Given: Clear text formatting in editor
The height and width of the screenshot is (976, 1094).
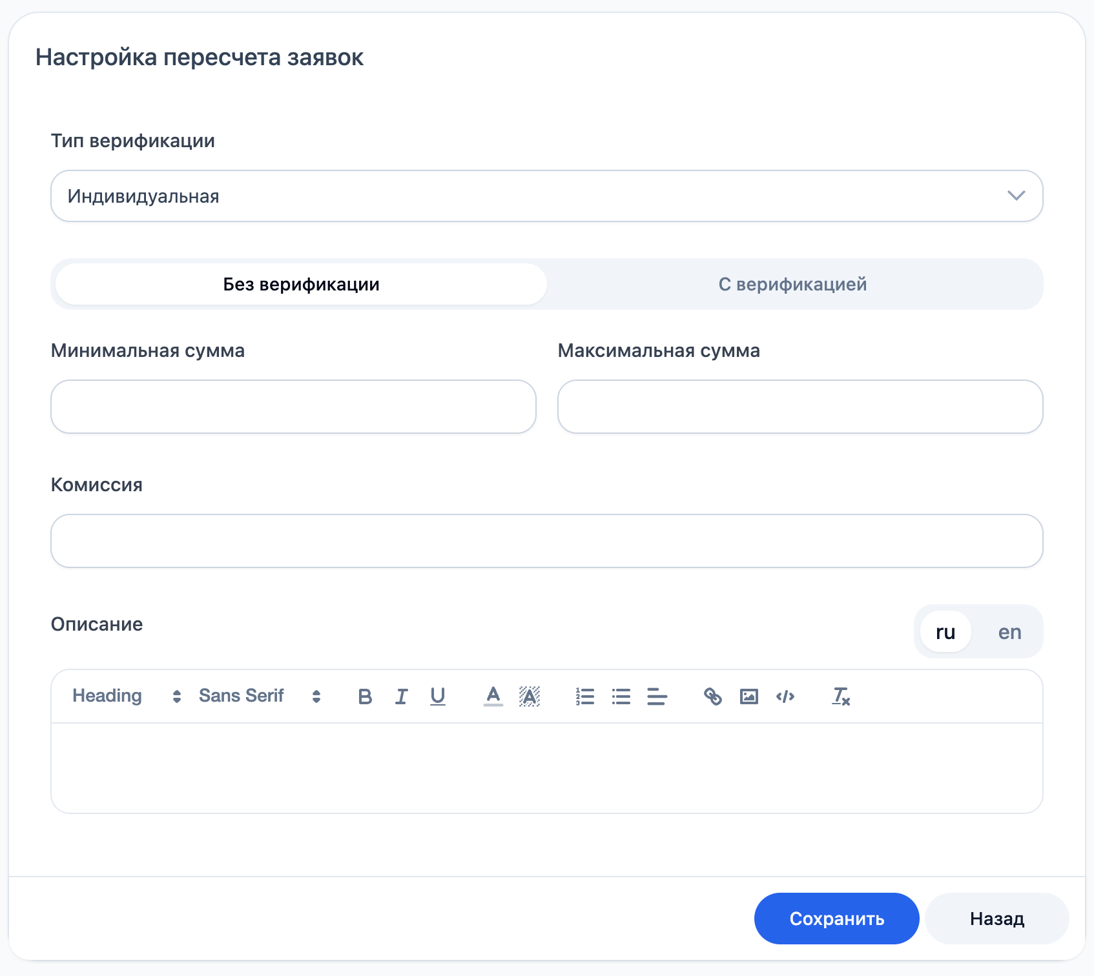Looking at the screenshot, I should (840, 696).
